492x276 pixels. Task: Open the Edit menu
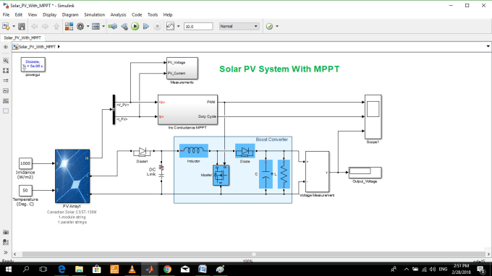click(19, 14)
